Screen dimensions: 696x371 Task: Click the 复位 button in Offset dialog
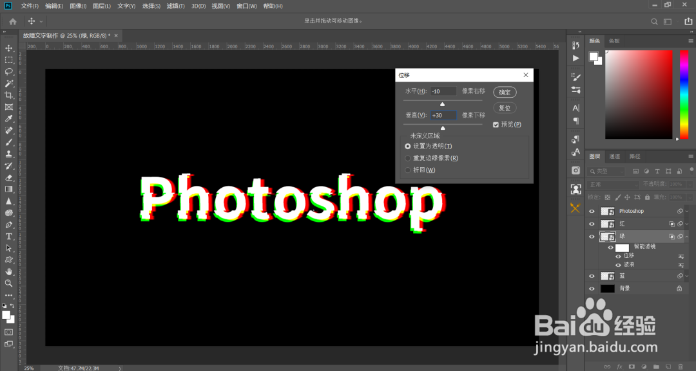[x=505, y=108]
